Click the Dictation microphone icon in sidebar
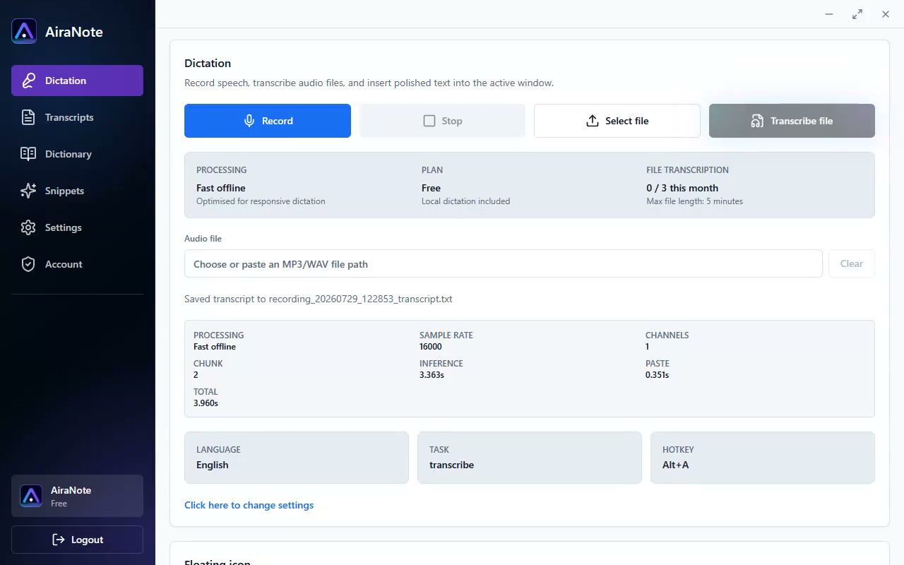The width and height of the screenshot is (904, 565). tap(28, 81)
